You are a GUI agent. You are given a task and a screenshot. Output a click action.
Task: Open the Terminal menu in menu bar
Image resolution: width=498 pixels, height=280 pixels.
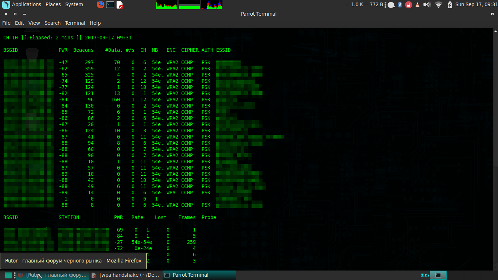(x=75, y=23)
